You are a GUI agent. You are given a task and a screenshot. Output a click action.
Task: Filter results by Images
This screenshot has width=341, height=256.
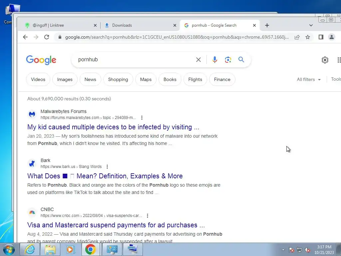(65, 79)
